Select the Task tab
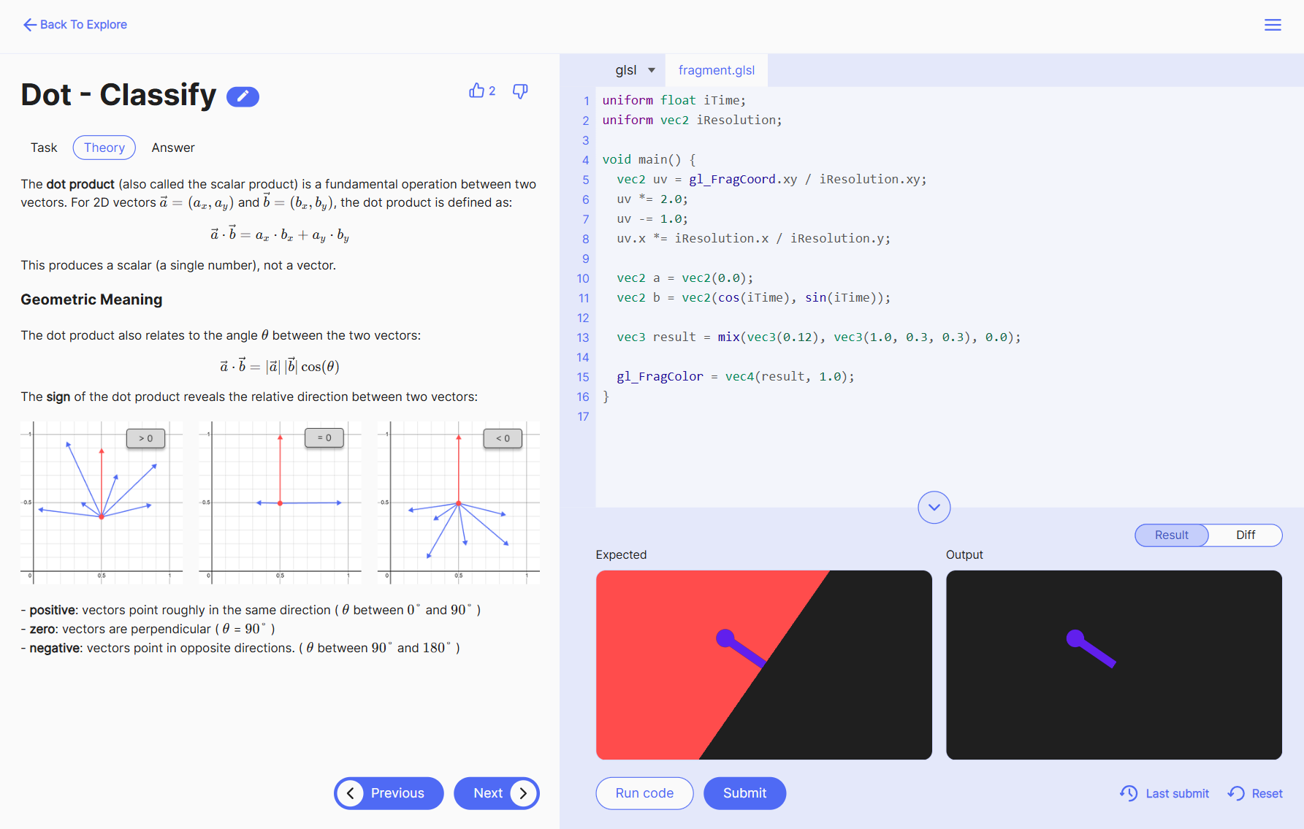This screenshot has width=1304, height=829. pos(44,148)
